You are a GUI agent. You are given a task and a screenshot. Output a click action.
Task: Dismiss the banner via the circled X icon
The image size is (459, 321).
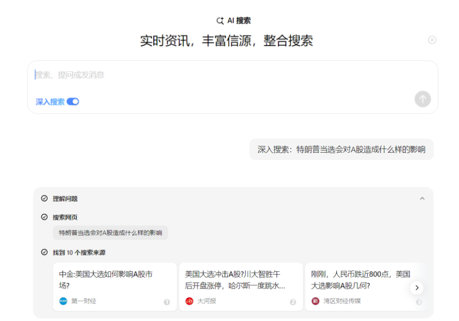(x=433, y=40)
